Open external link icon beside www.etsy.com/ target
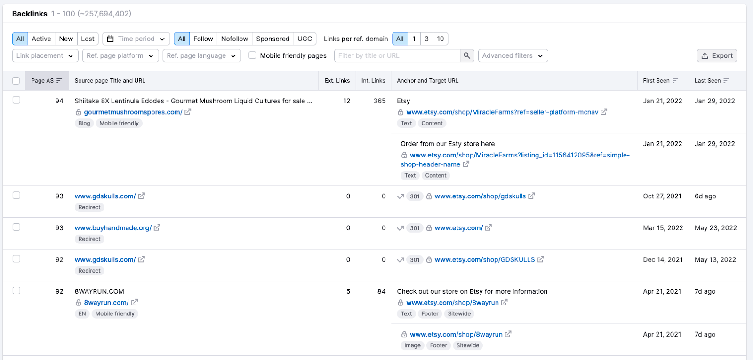753x360 pixels. point(489,227)
